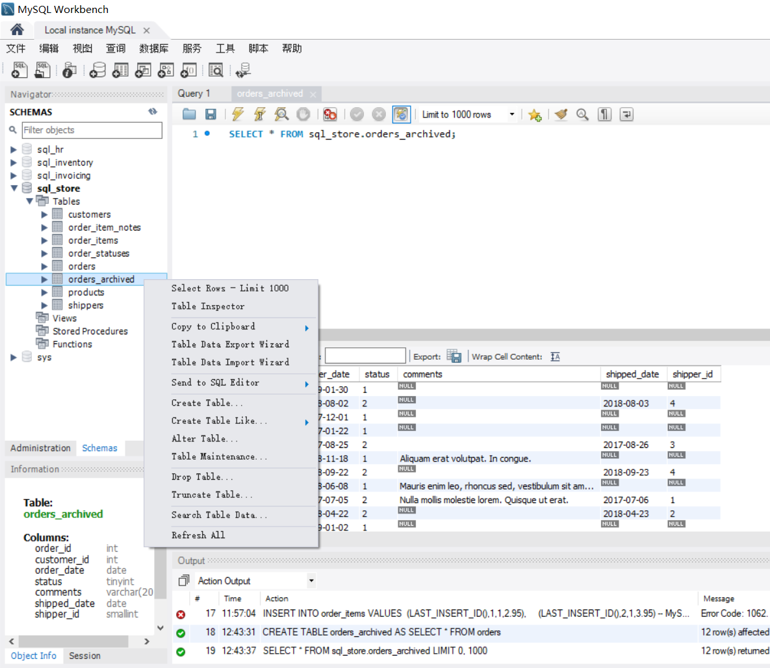Save snippet with star icon

point(535,115)
